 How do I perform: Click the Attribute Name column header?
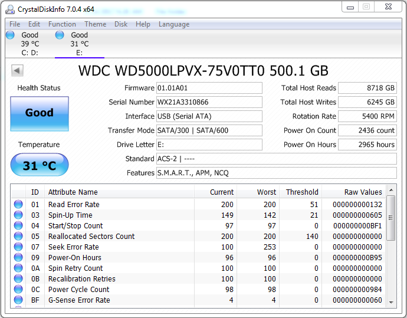(119, 192)
